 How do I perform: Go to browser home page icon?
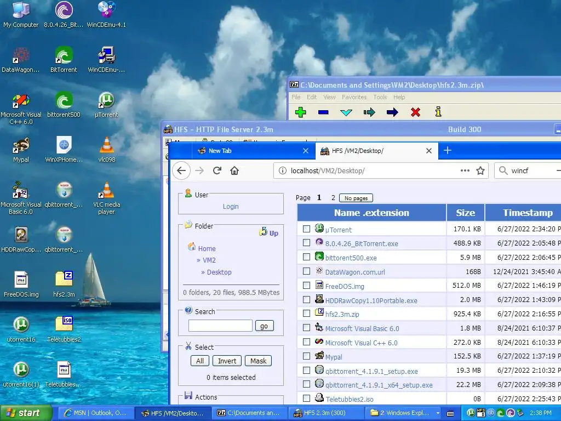tap(234, 171)
